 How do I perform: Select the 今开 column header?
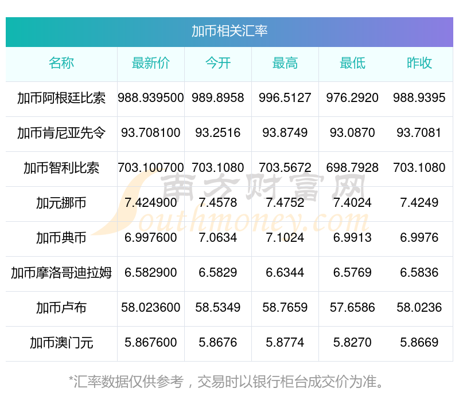(x=218, y=63)
